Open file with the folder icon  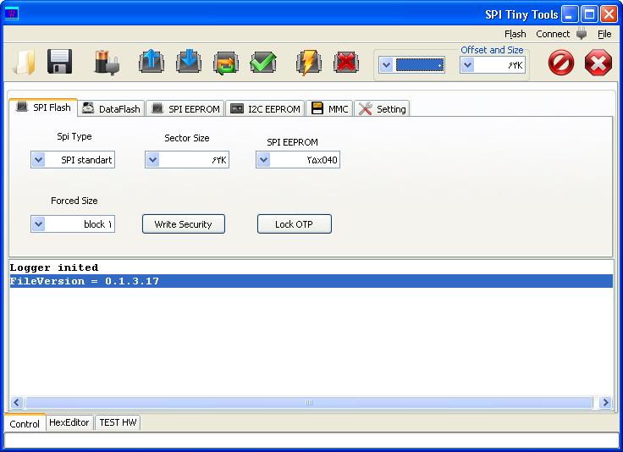tap(25, 63)
